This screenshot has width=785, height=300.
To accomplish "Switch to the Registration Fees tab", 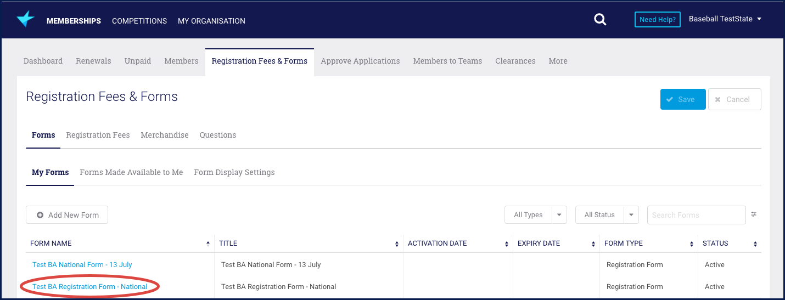I will click(98, 135).
